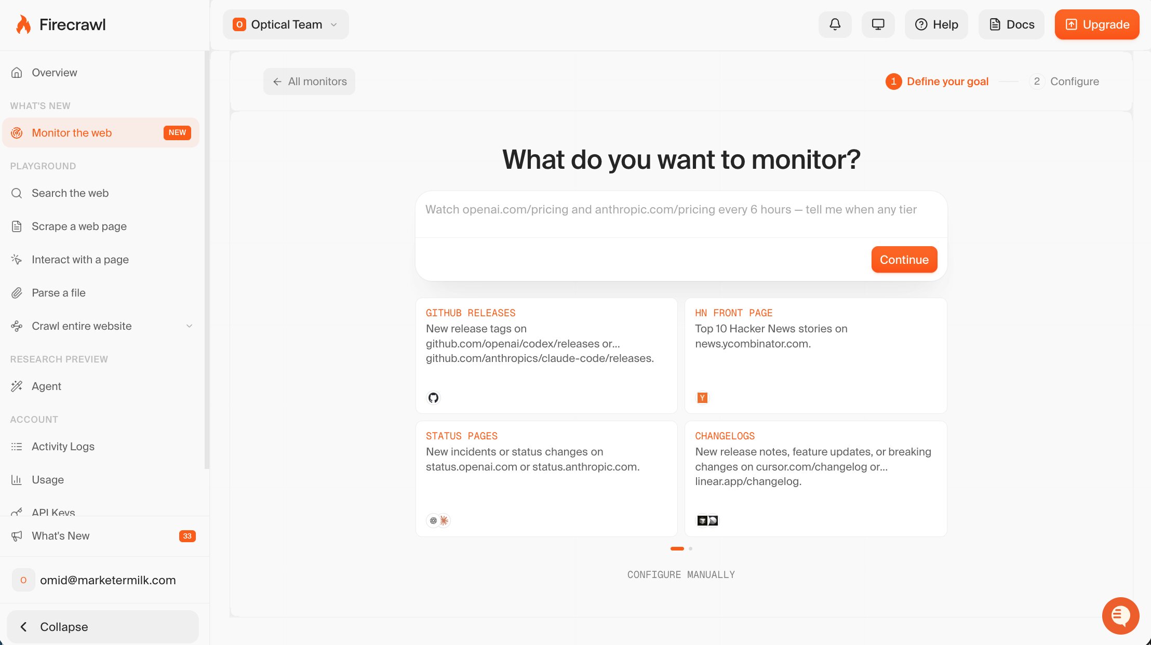Expand the Crawl entire website chevron
Screen dimensions: 1151x645
tap(189, 326)
